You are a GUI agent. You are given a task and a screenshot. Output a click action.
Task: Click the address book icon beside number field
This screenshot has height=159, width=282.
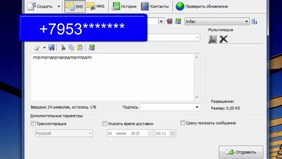[178, 22]
